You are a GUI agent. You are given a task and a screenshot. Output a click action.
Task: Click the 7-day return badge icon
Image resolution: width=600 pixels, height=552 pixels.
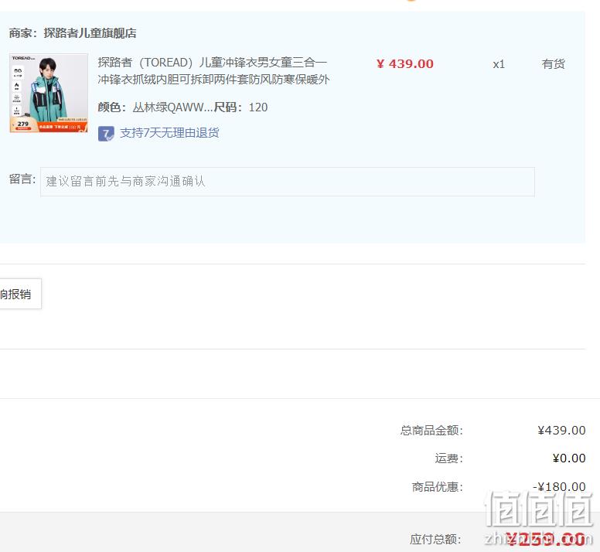pos(106,134)
